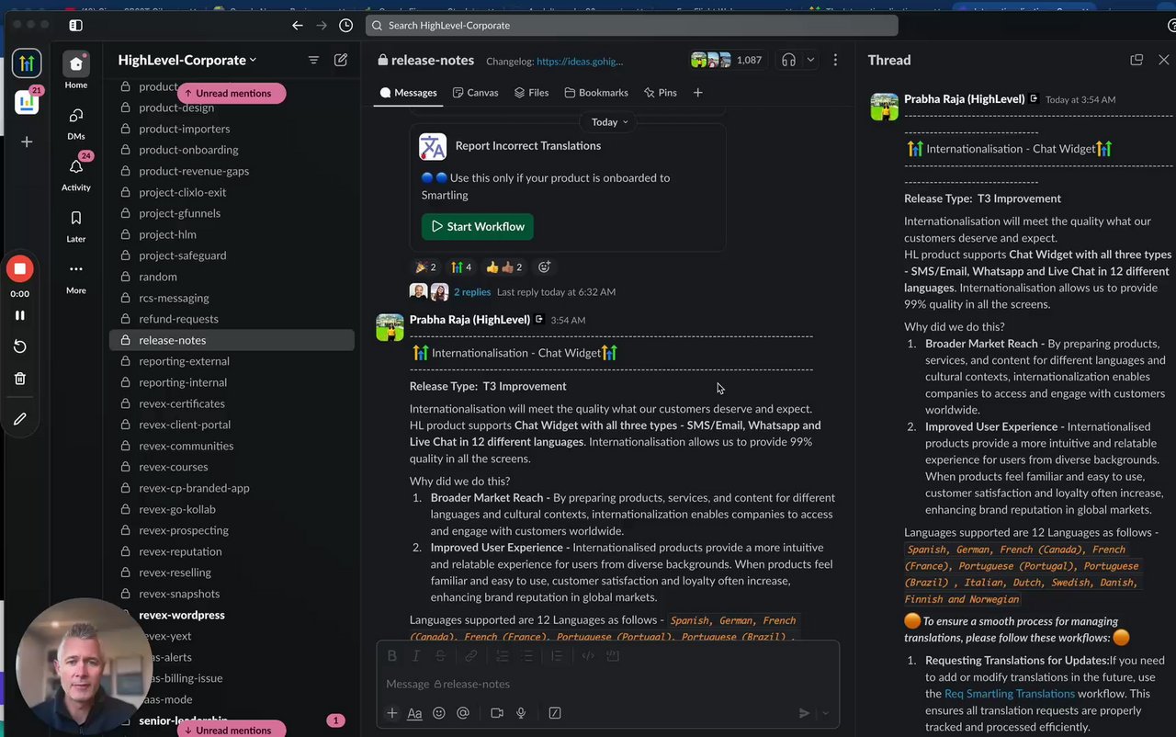Screen dimensions: 1176x737
Task: Stop the screen recording
Action: tap(19, 268)
